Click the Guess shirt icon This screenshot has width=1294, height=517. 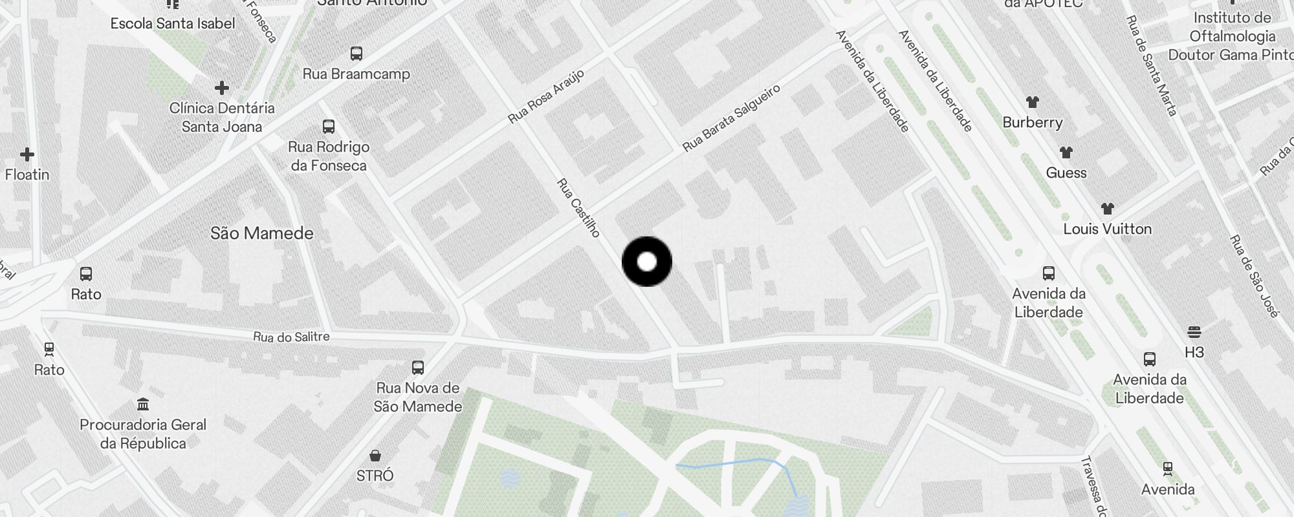point(1066,153)
